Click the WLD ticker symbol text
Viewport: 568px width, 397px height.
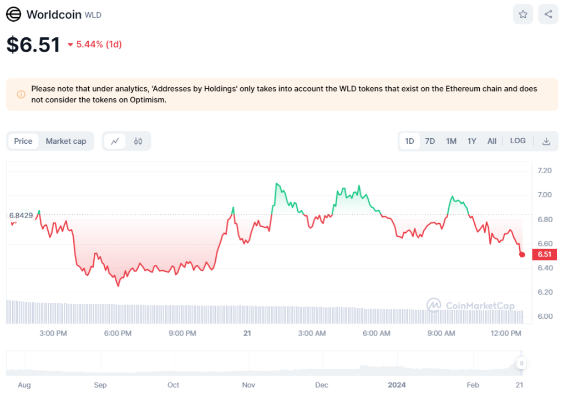(93, 15)
